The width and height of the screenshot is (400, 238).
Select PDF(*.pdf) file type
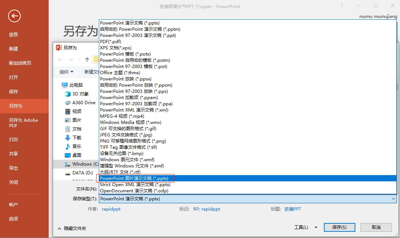[111, 42]
